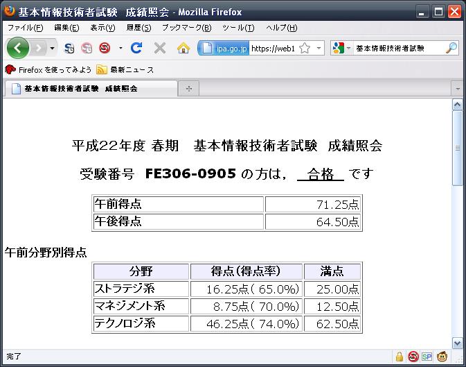
Task: Click the monkey face status bar icon
Action: click(x=442, y=357)
